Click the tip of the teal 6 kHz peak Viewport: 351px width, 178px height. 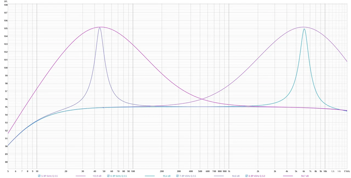pyautogui.click(x=304, y=29)
